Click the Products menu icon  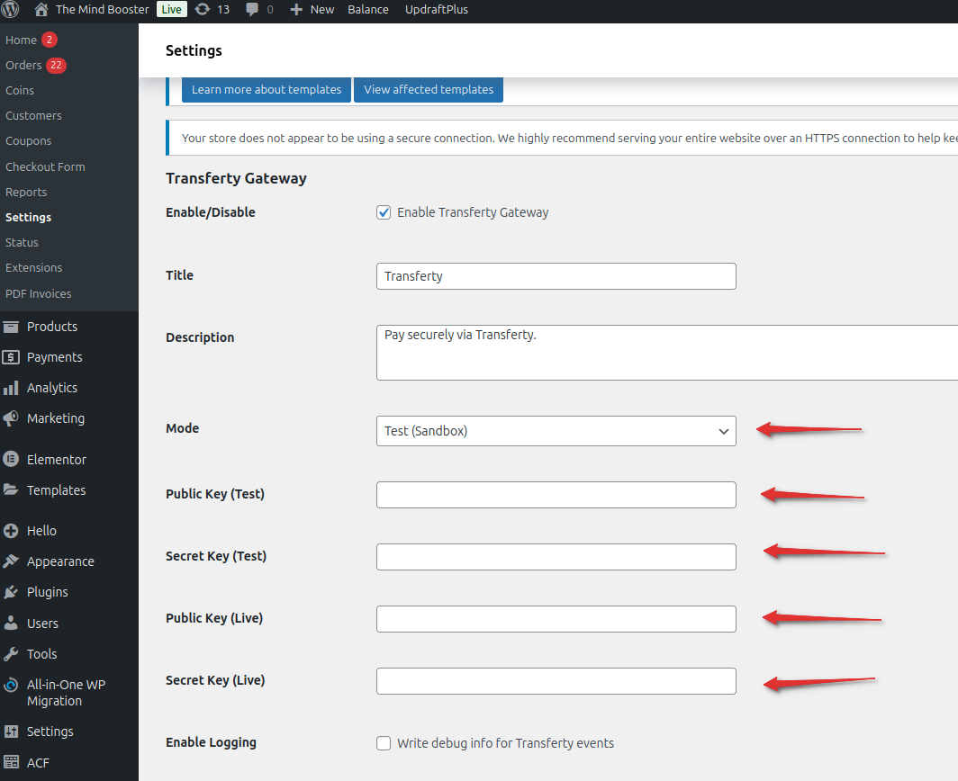point(11,327)
